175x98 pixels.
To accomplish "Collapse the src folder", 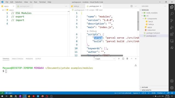I will 142,16.
